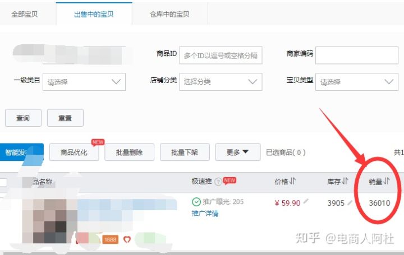Click the 重置 button
Screen dimensions: 404x255
[65, 118]
